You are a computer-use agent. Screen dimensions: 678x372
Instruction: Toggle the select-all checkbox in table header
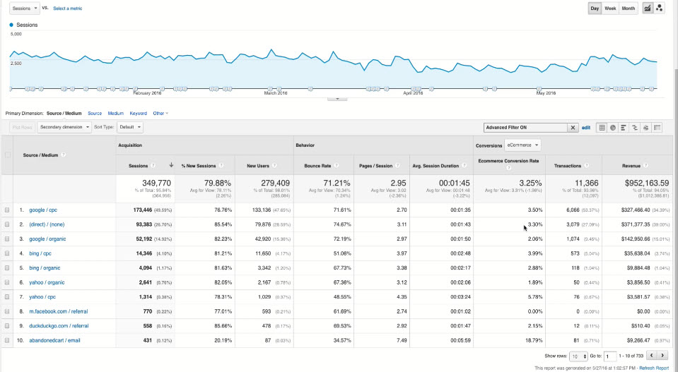[8, 155]
